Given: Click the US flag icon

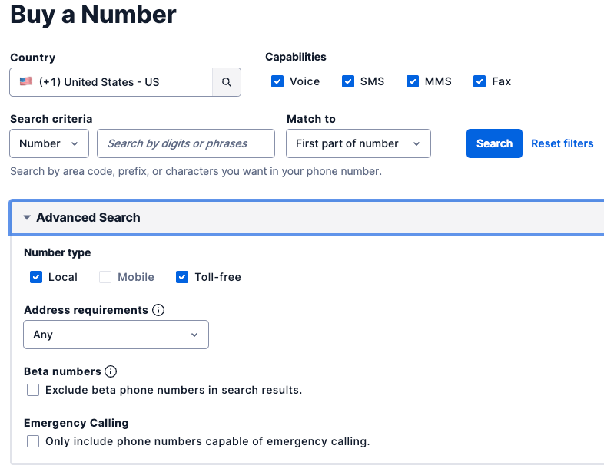Looking at the screenshot, I should [26, 81].
